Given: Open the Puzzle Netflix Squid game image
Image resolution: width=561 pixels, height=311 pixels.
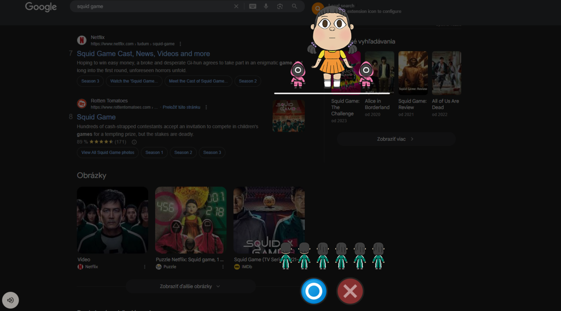Looking at the screenshot, I should [191, 220].
